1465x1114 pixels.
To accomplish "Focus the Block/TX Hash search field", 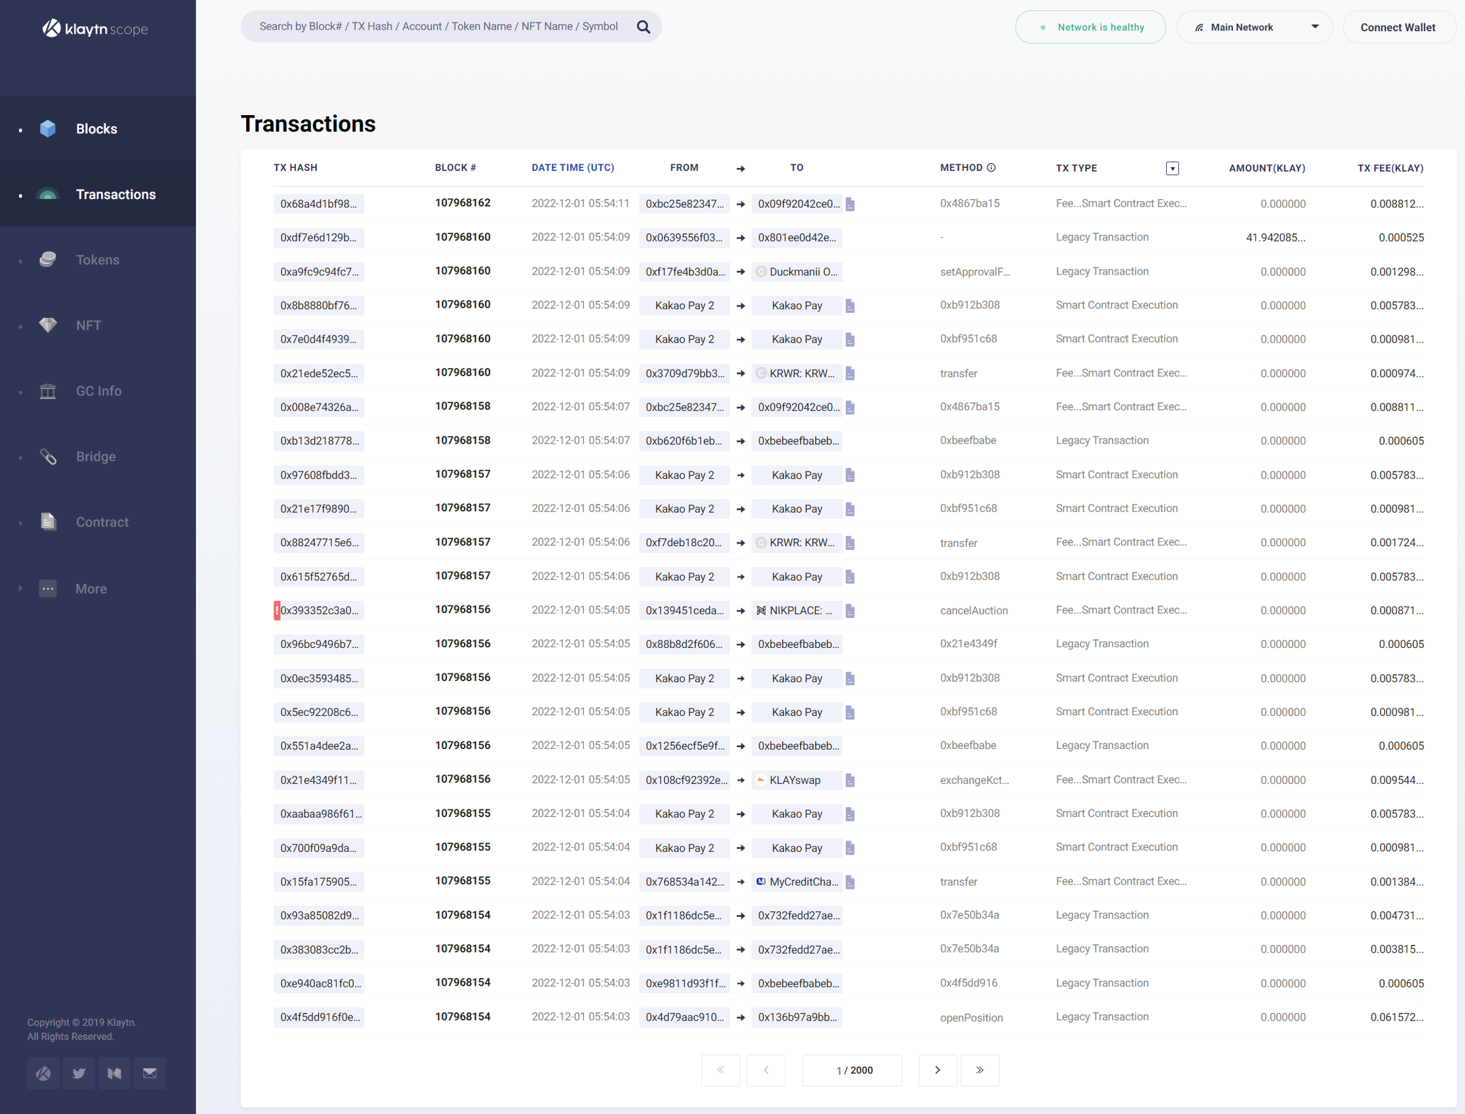I will 438,27.
